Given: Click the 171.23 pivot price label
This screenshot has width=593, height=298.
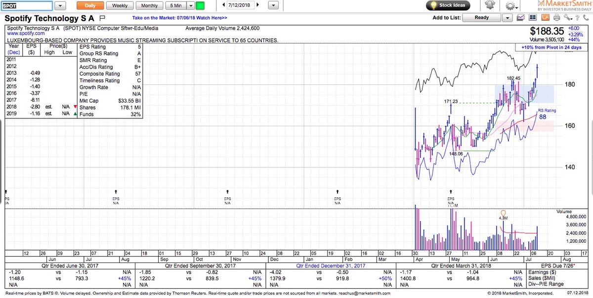Looking at the screenshot, I should point(451,102).
